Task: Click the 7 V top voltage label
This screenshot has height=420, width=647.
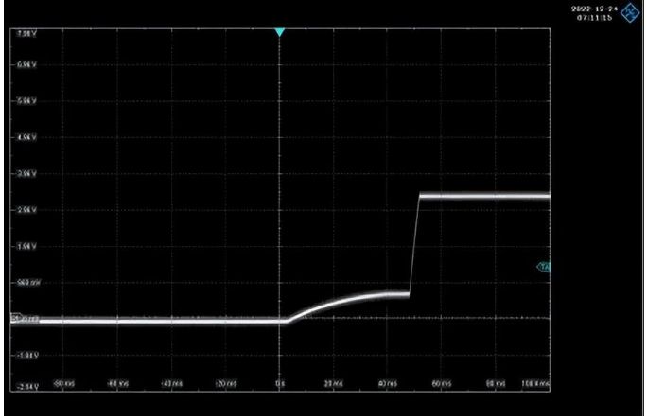Action: (26, 34)
